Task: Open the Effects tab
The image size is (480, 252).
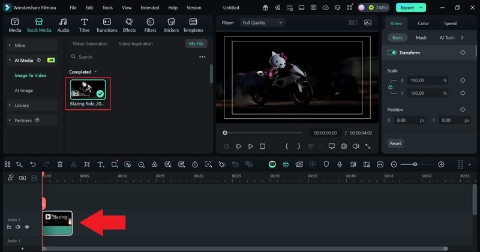Action: (x=129, y=25)
